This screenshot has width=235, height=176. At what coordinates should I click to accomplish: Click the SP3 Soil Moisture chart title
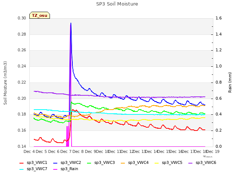click(117, 4)
